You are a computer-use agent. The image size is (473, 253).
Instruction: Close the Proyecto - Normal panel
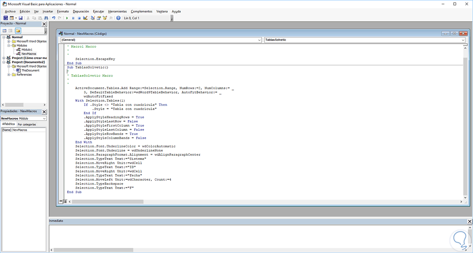[44, 24]
